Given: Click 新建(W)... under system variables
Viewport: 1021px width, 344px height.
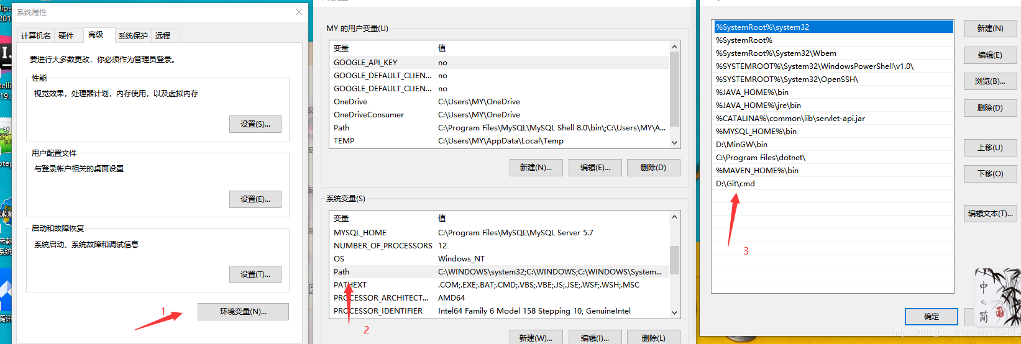Looking at the screenshot, I should click(x=536, y=338).
